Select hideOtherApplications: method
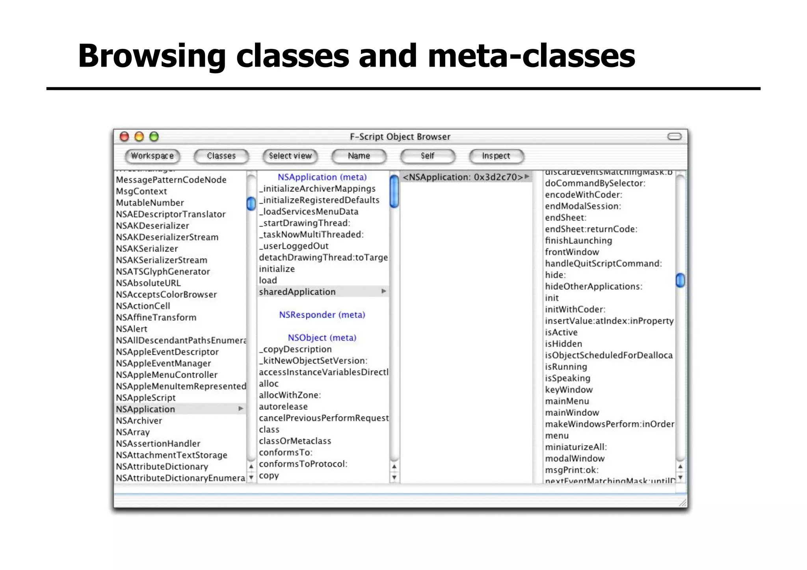This screenshot has height=570, width=807. coord(593,286)
